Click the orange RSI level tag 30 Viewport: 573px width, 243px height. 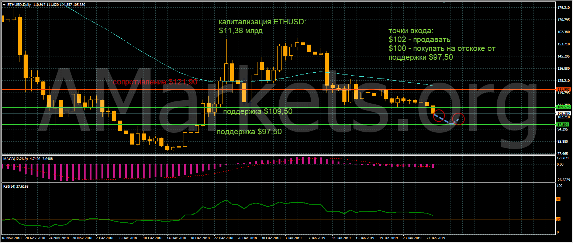559,220
